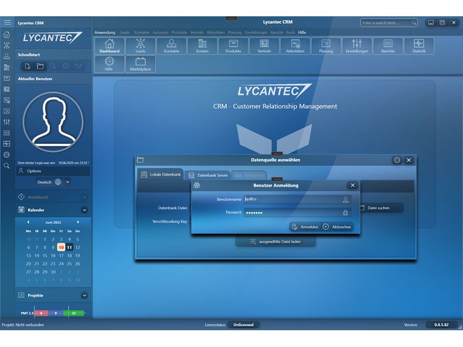Viewport: 463px width, 347px height.
Task: Click the open folder icon in Schnellstart
Action: click(x=40, y=66)
